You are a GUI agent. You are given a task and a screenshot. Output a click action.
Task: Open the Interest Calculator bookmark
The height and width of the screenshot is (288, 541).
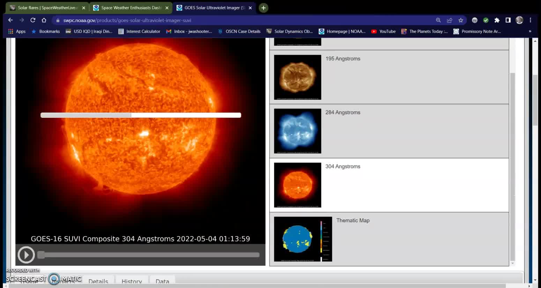(x=139, y=31)
